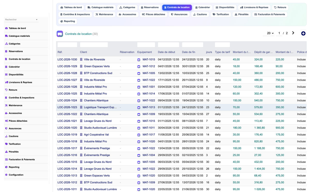The width and height of the screenshot is (310, 192).
Task: Click the blue plus add-contract icon
Action: [x=303, y=33]
